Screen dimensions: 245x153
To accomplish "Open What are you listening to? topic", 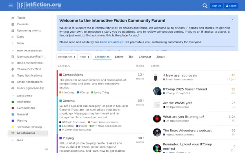I will click(184, 117).
